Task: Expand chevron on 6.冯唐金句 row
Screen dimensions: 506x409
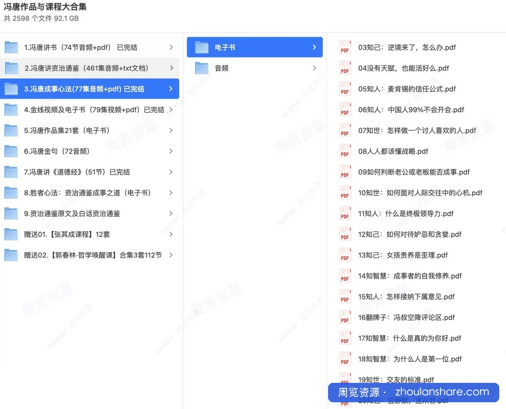Action: (171, 151)
